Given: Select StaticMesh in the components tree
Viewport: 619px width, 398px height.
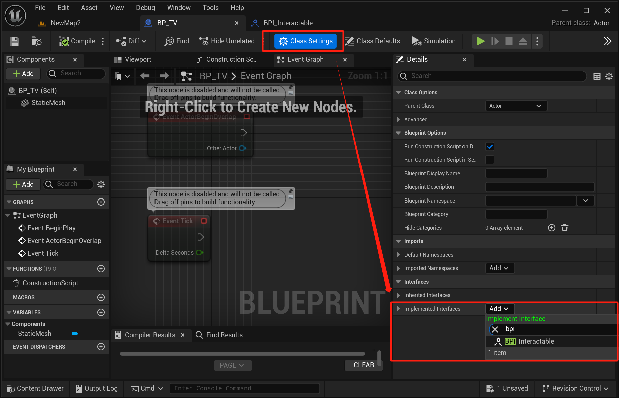Looking at the screenshot, I should click(x=48, y=103).
